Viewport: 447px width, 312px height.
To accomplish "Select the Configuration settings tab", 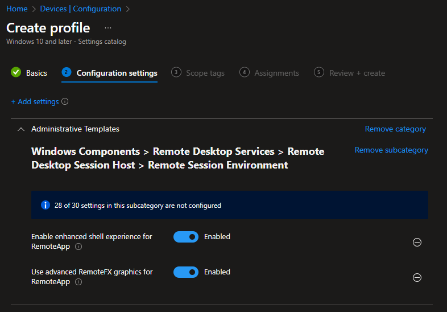I will [x=117, y=73].
